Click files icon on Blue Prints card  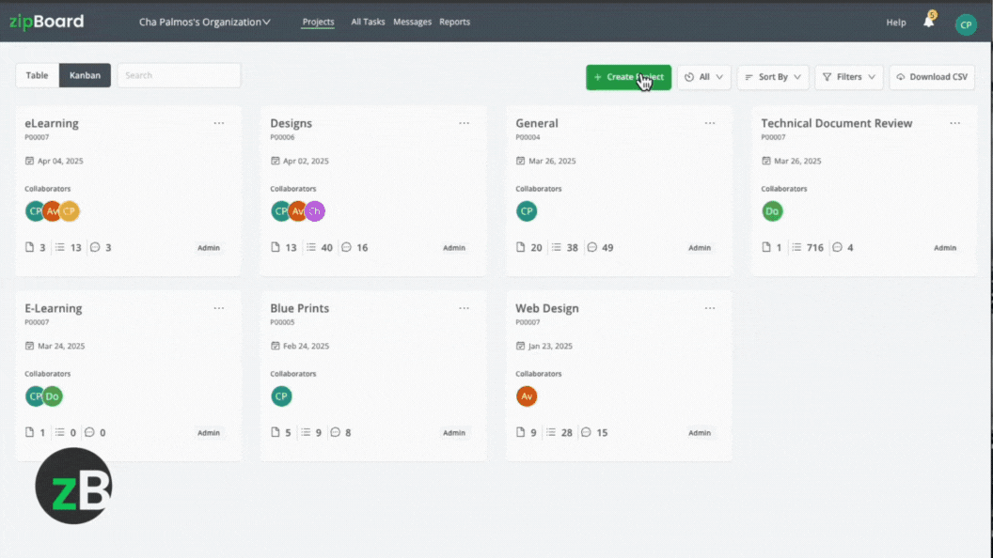[x=276, y=433]
